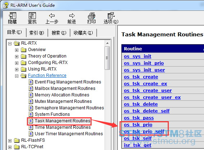Click the contents tree scrollbar thumb
This screenshot has height=150, width=204.
[107, 58]
